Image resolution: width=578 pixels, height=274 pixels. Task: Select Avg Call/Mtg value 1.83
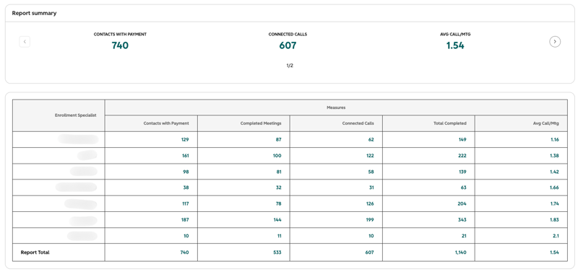(555, 220)
